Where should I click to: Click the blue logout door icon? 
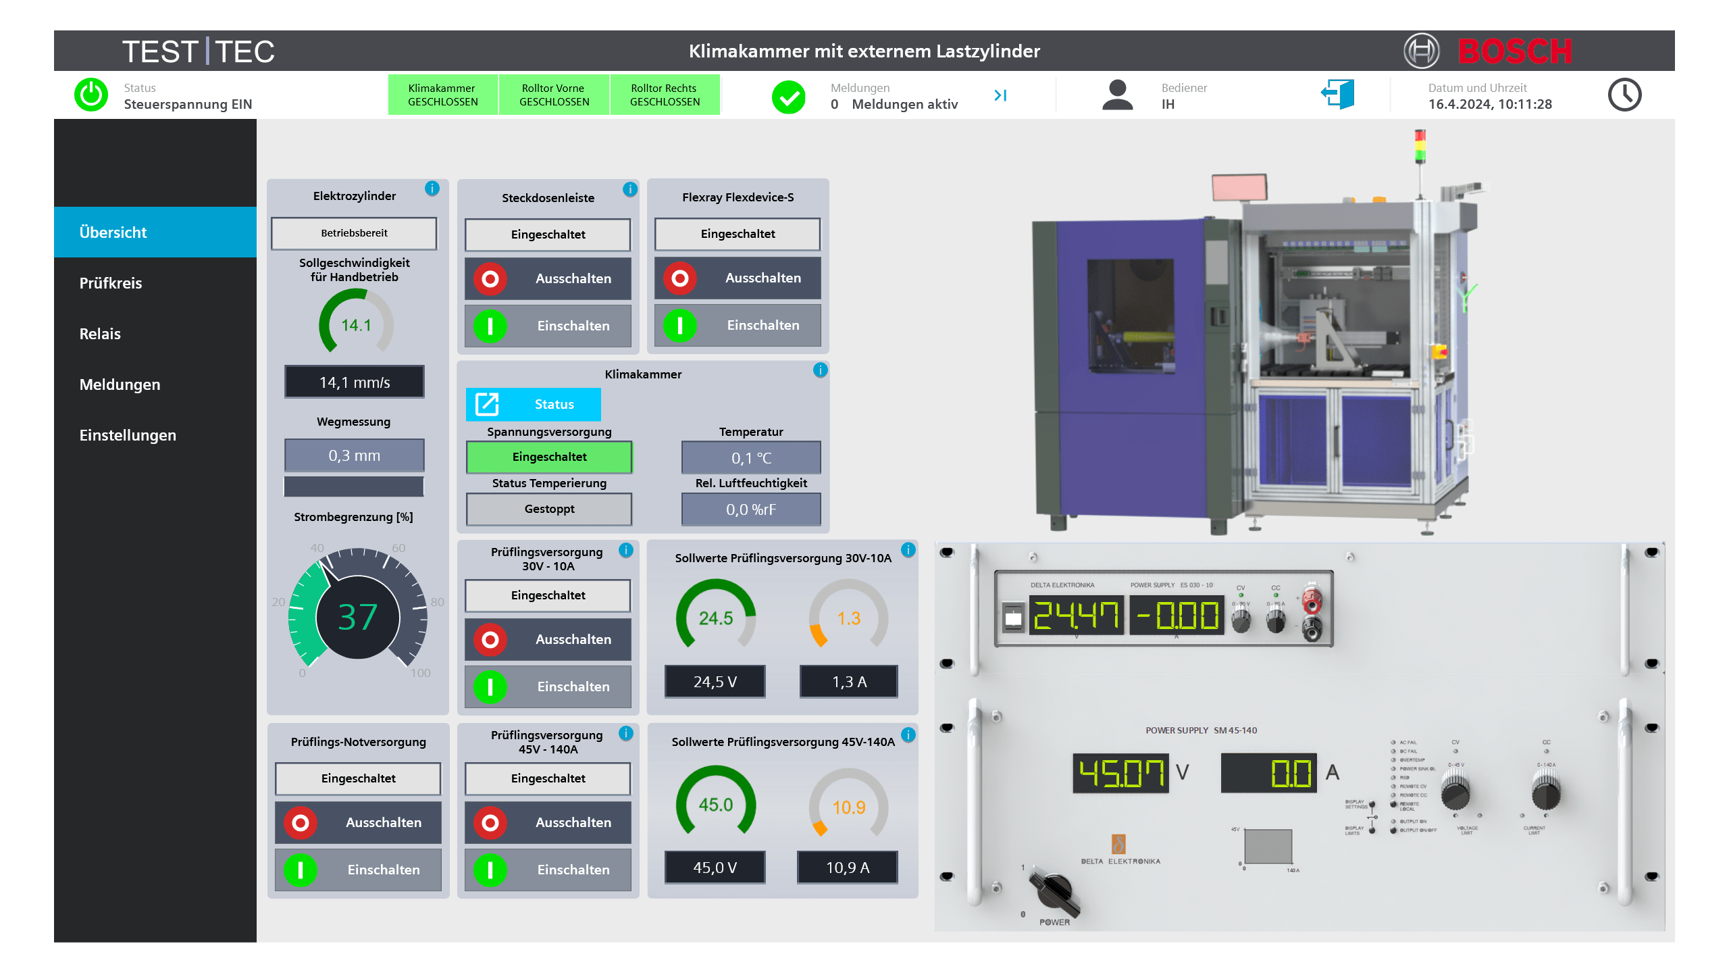pyautogui.click(x=1338, y=95)
